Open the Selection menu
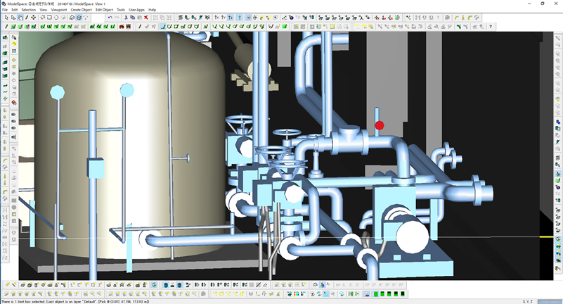The height and width of the screenshot is (304, 563). pos(29,10)
